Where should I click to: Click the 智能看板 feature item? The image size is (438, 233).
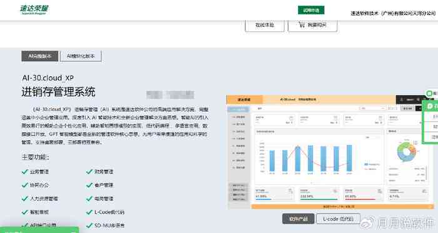pyautogui.click(x=36, y=212)
